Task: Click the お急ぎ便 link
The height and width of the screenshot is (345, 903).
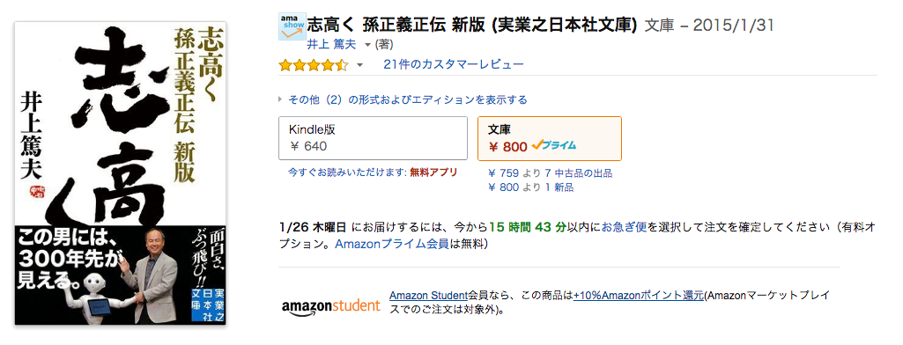Action: point(625,227)
